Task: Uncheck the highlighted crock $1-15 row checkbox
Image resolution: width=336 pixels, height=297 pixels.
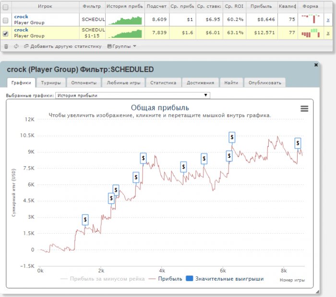Action: tap(6, 34)
